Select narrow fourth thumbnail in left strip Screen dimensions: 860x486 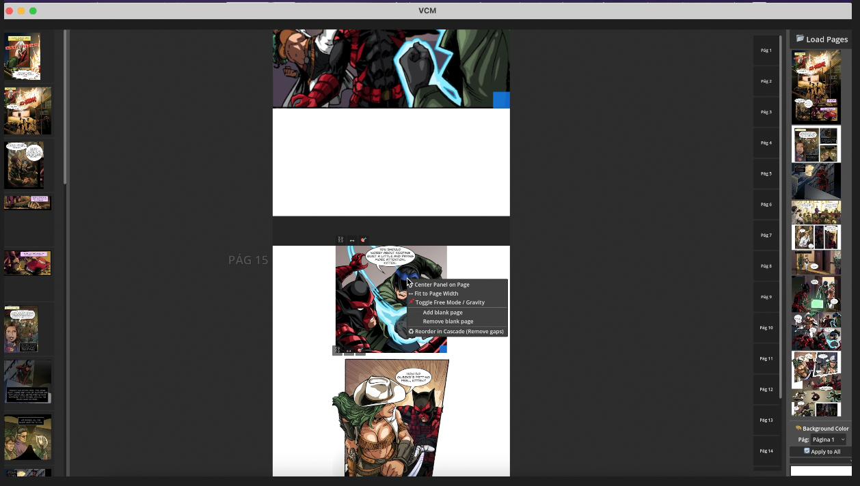point(28,203)
